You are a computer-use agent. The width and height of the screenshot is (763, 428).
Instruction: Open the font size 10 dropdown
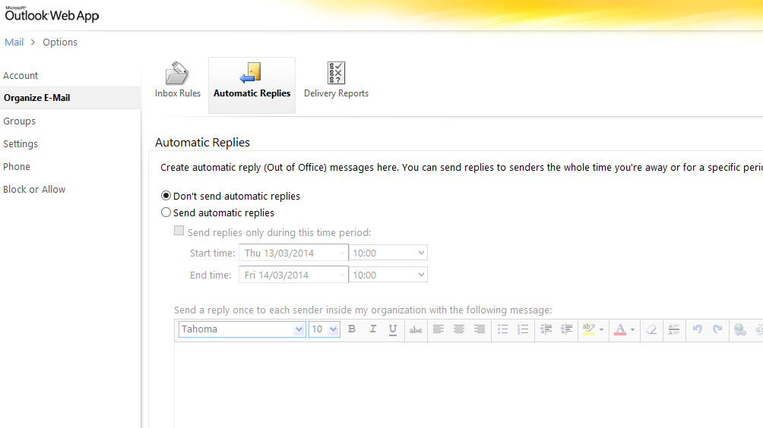(324, 329)
